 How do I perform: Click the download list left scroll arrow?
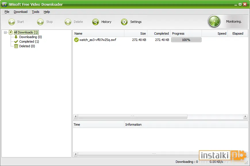(x=76, y=116)
